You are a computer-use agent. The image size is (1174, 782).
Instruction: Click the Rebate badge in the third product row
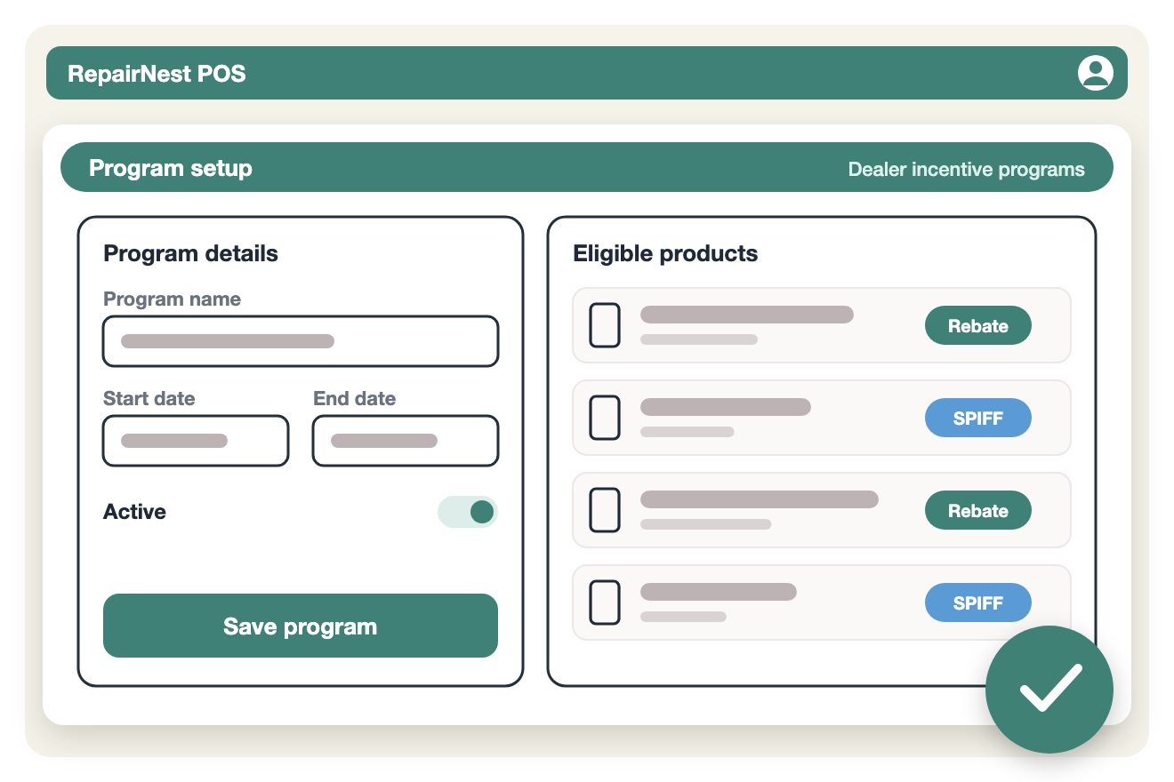pyautogui.click(x=978, y=510)
